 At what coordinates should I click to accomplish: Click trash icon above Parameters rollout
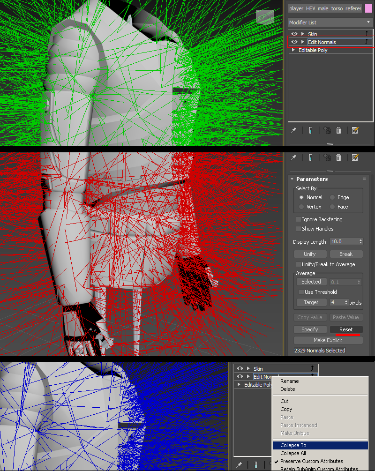coord(338,157)
